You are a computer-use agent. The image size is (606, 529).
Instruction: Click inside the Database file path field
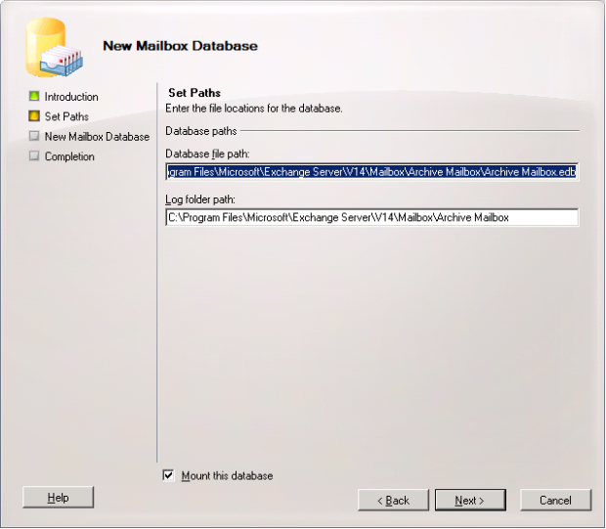(371, 172)
